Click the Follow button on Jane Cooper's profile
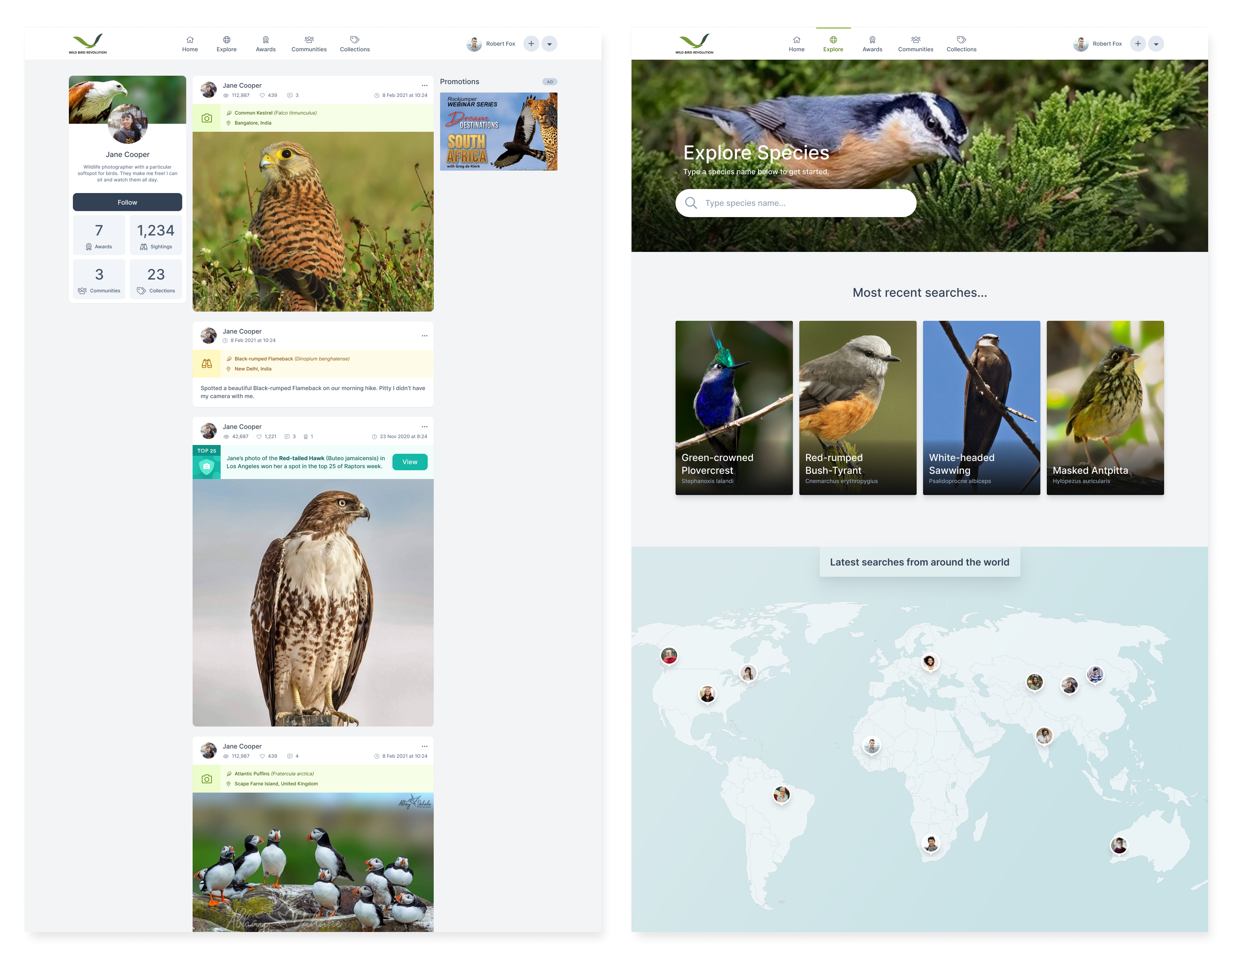 tap(127, 202)
